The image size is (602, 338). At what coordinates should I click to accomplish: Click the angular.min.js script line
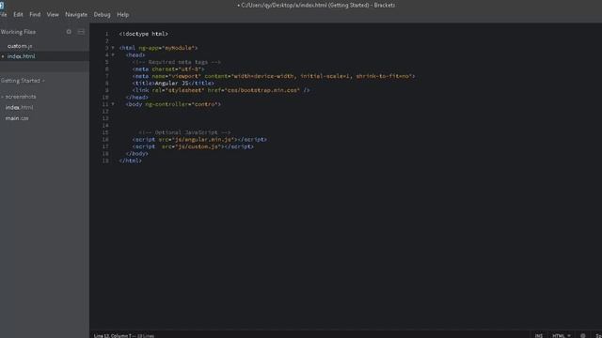[x=199, y=140]
